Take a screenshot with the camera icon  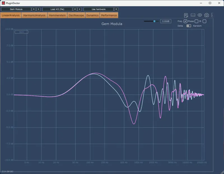click(x=206, y=15)
